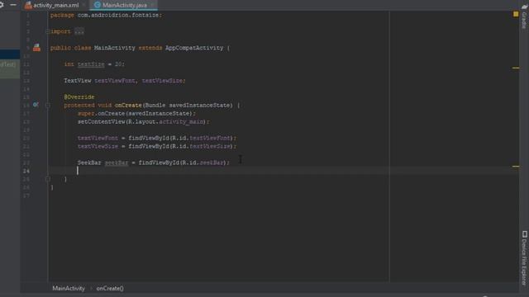The width and height of the screenshot is (529, 297).
Task: Jump to the upper warning stripe mark
Action: (516, 68)
